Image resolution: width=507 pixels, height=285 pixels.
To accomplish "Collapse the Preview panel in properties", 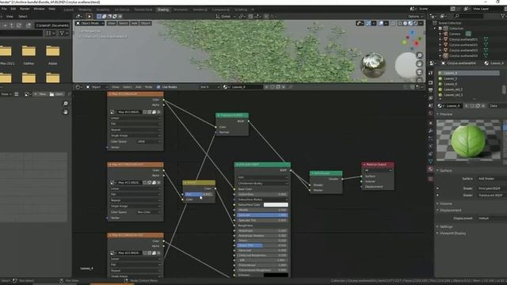I will [438, 114].
